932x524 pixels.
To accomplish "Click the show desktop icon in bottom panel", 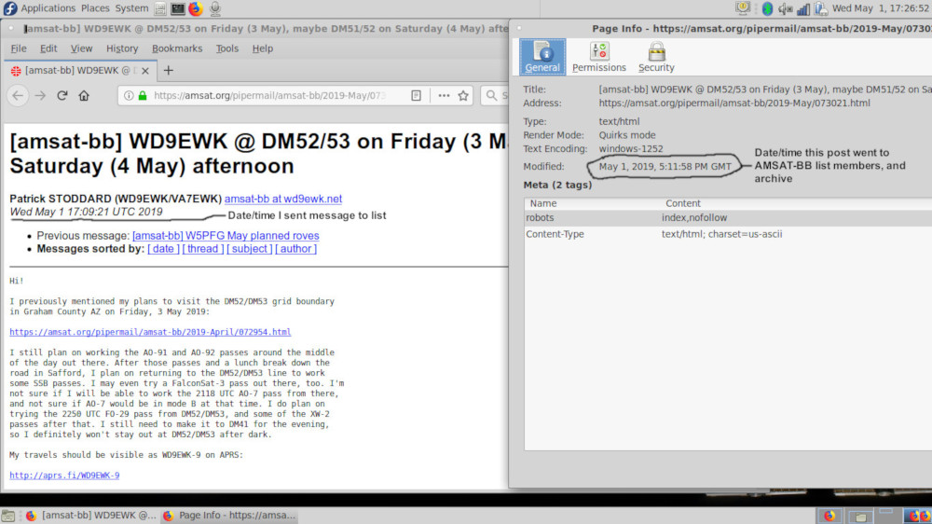I will (x=7, y=516).
